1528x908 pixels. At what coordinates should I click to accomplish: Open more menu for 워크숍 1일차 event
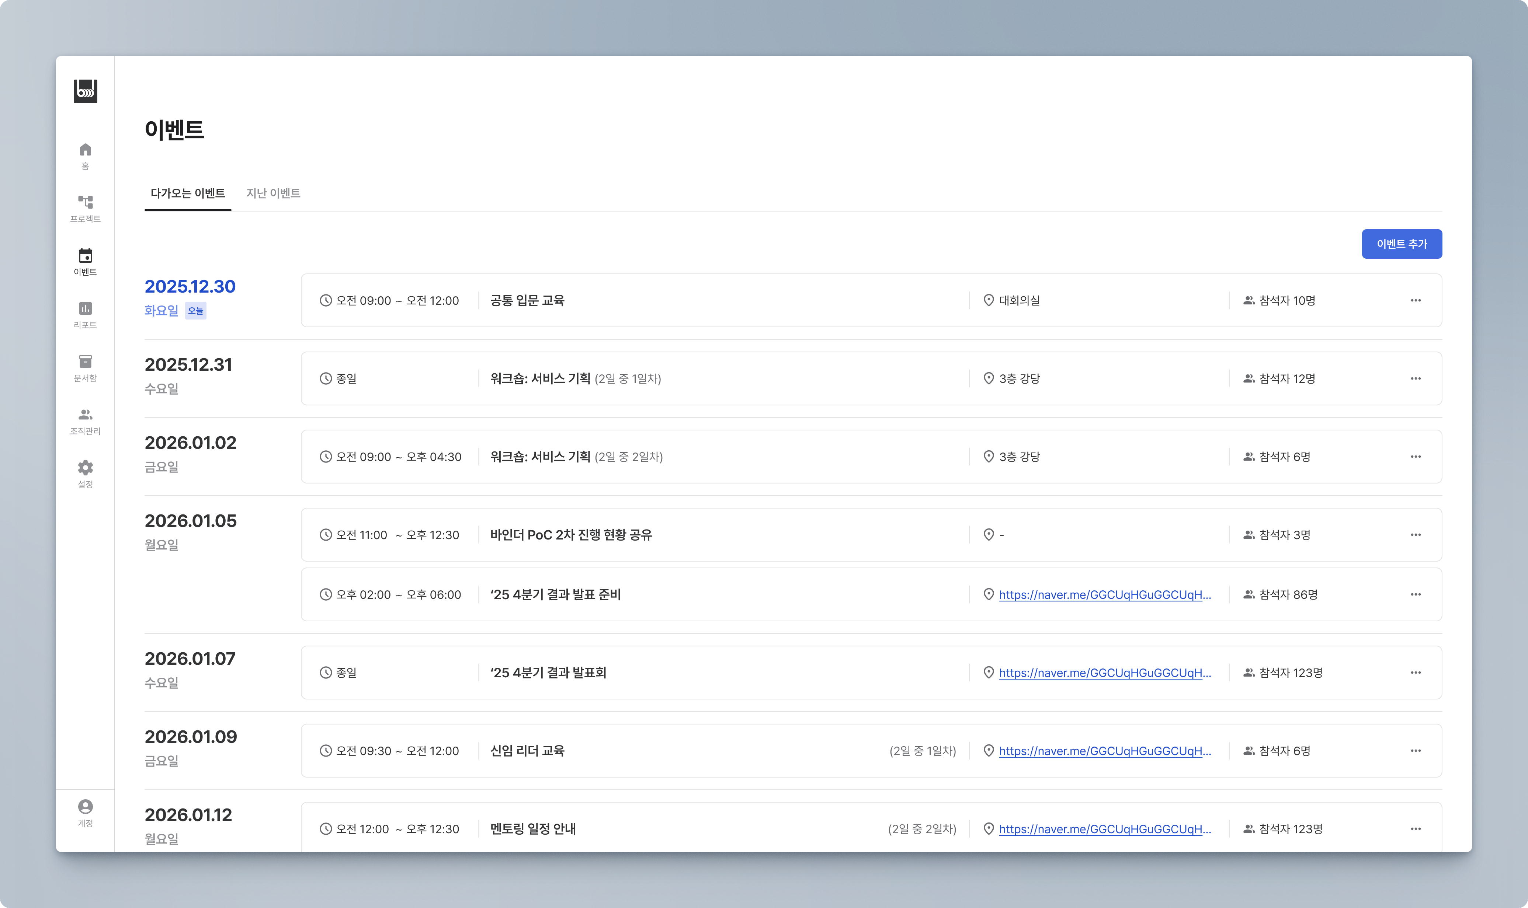pyautogui.click(x=1416, y=379)
